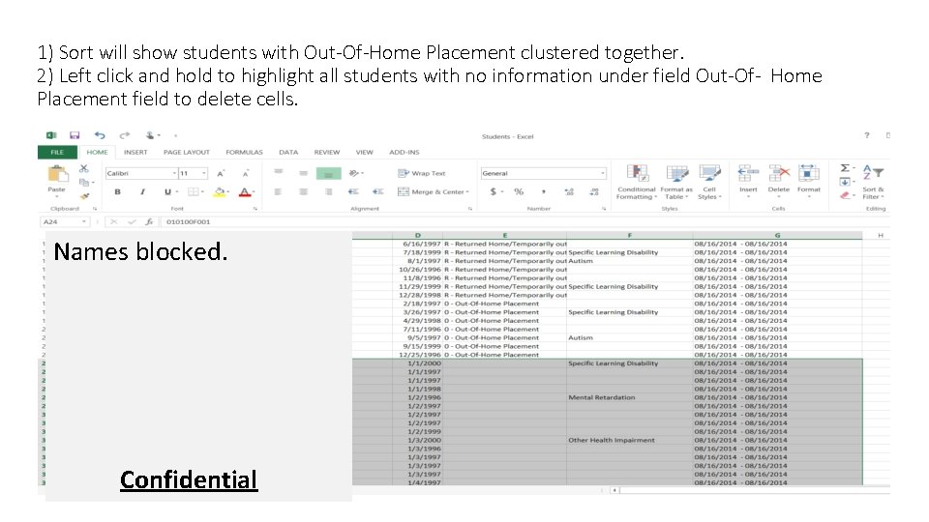Screen dimensions: 929x522
Task: Open Conditional Formatting menu
Action: pyautogui.click(x=637, y=183)
